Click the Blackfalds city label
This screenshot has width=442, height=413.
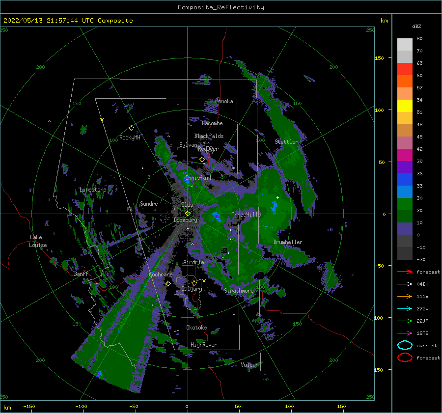pyautogui.click(x=209, y=136)
